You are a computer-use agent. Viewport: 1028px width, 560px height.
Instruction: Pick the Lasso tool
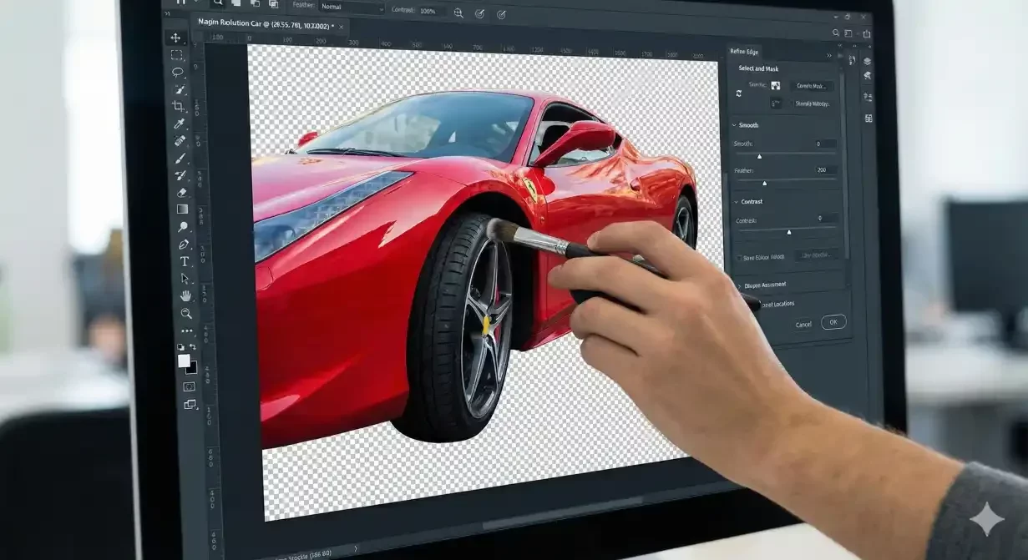pos(178,73)
